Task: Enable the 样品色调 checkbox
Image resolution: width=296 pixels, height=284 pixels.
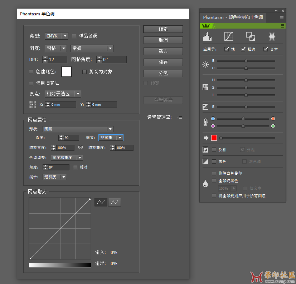Action: (74, 36)
